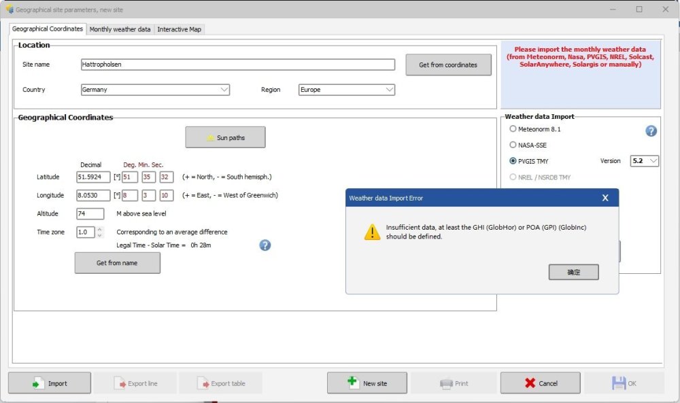Increase time zone using the spinner arrows
This screenshot has width=680, height=403.
(100, 229)
